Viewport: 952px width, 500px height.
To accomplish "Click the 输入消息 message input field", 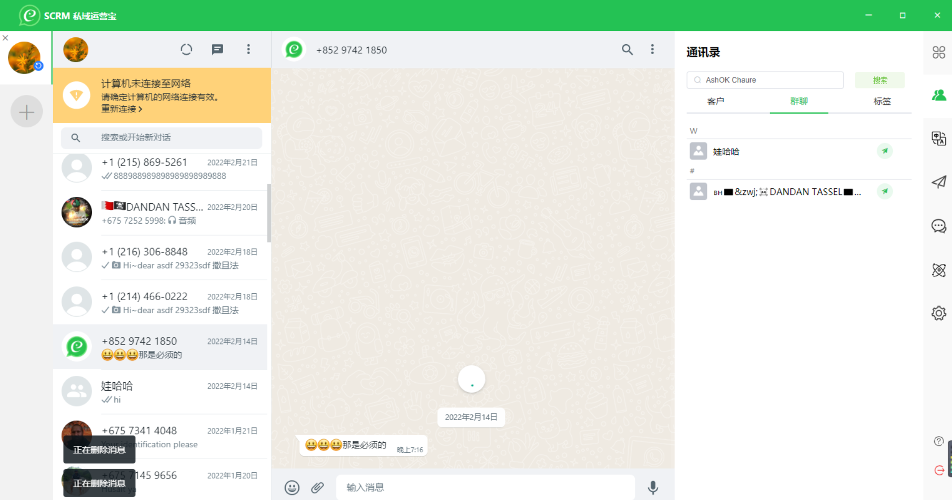I will pyautogui.click(x=485, y=488).
